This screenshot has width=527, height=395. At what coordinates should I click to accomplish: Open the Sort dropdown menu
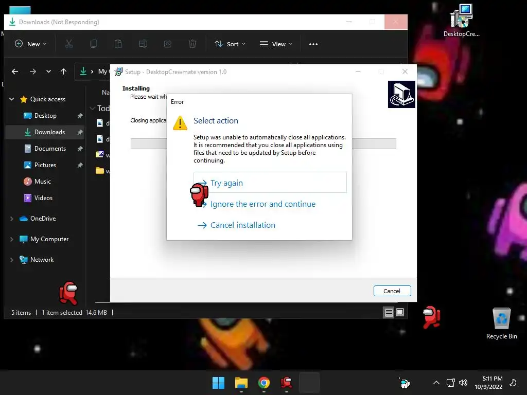click(x=230, y=44)
